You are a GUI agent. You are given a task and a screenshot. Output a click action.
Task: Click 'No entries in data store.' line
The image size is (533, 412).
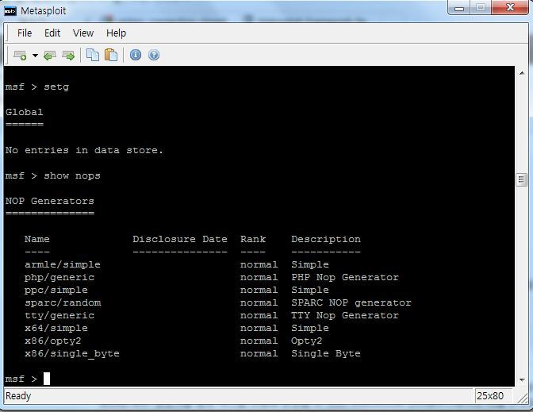(84, 150)
